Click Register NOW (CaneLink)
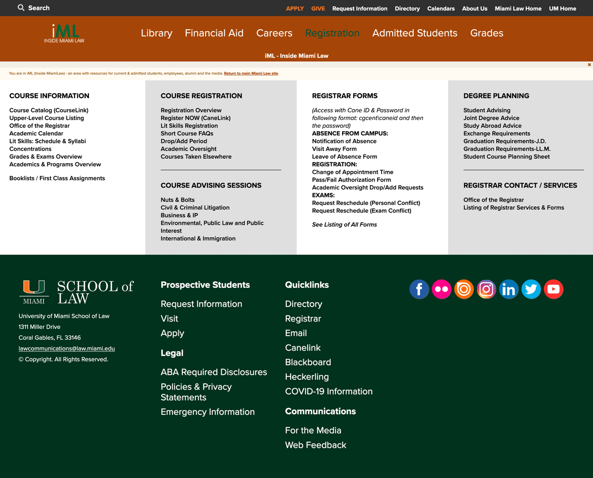The image size is (593, 478). click(195, 118)
